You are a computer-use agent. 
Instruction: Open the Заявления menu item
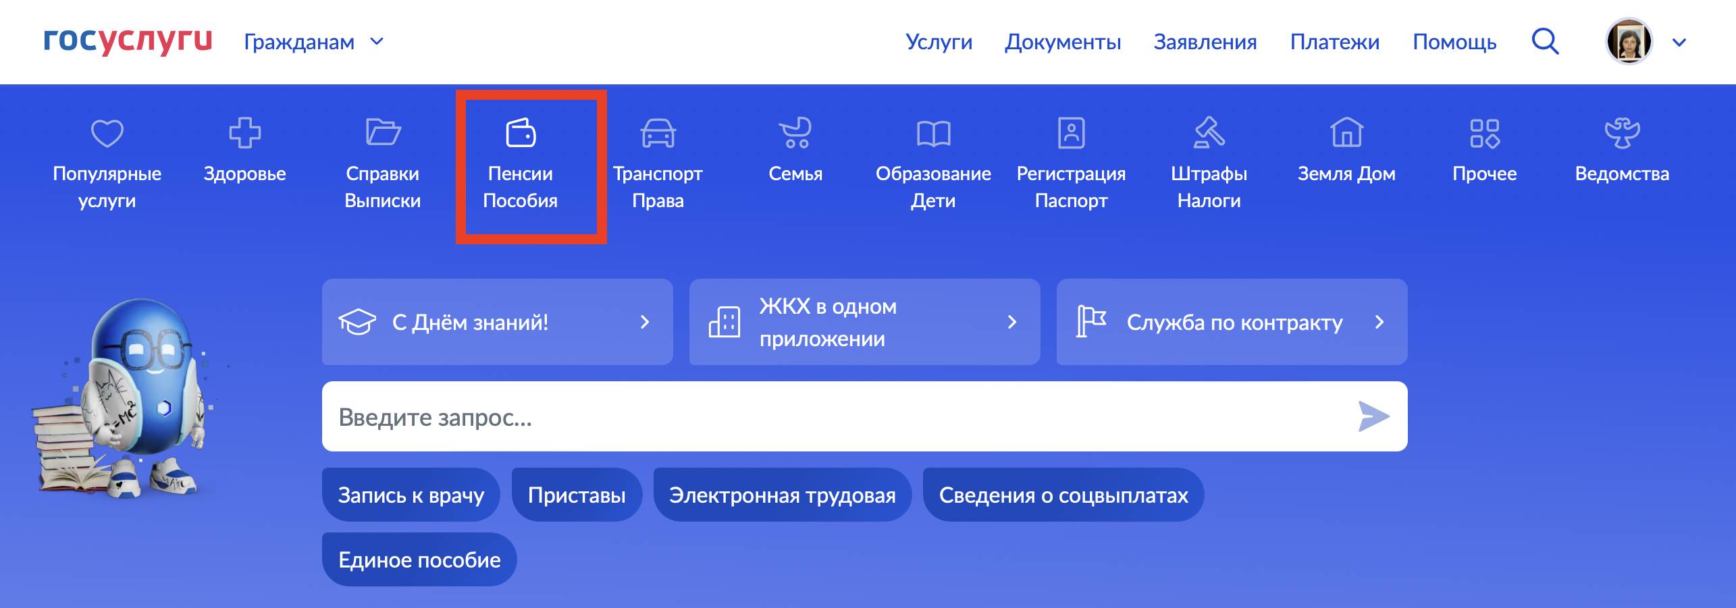1205,42
